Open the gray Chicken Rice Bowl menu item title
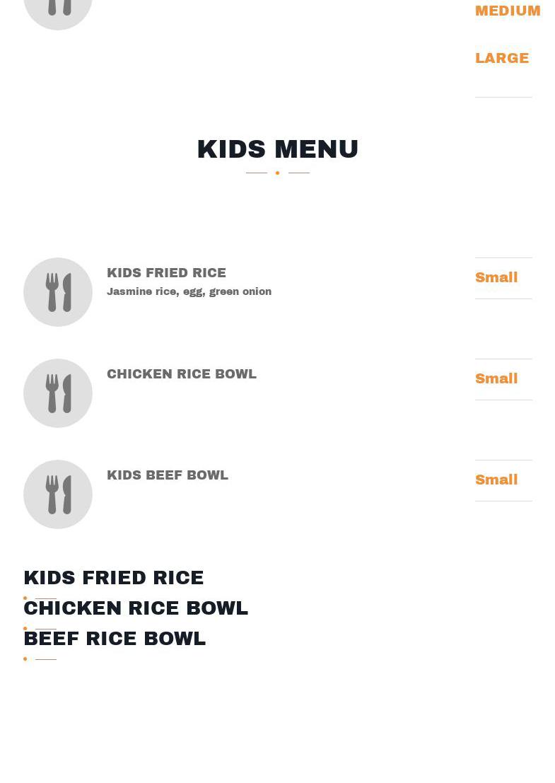Screen dimensions: 555x783 (x=182, y=374)
